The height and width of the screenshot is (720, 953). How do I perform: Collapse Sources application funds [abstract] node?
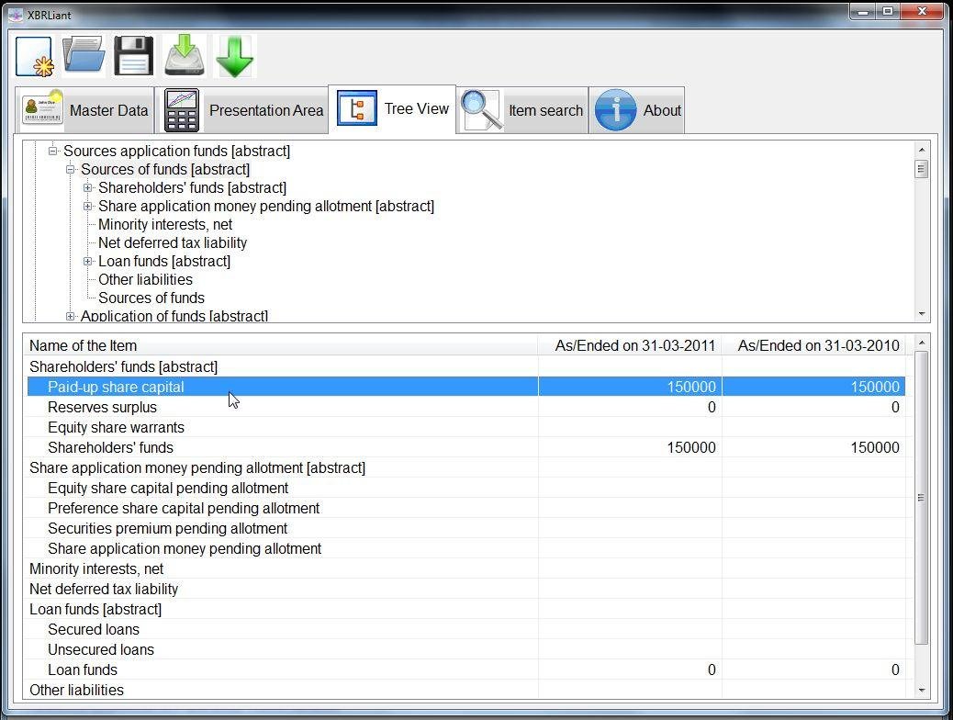(x=53, y=151)
